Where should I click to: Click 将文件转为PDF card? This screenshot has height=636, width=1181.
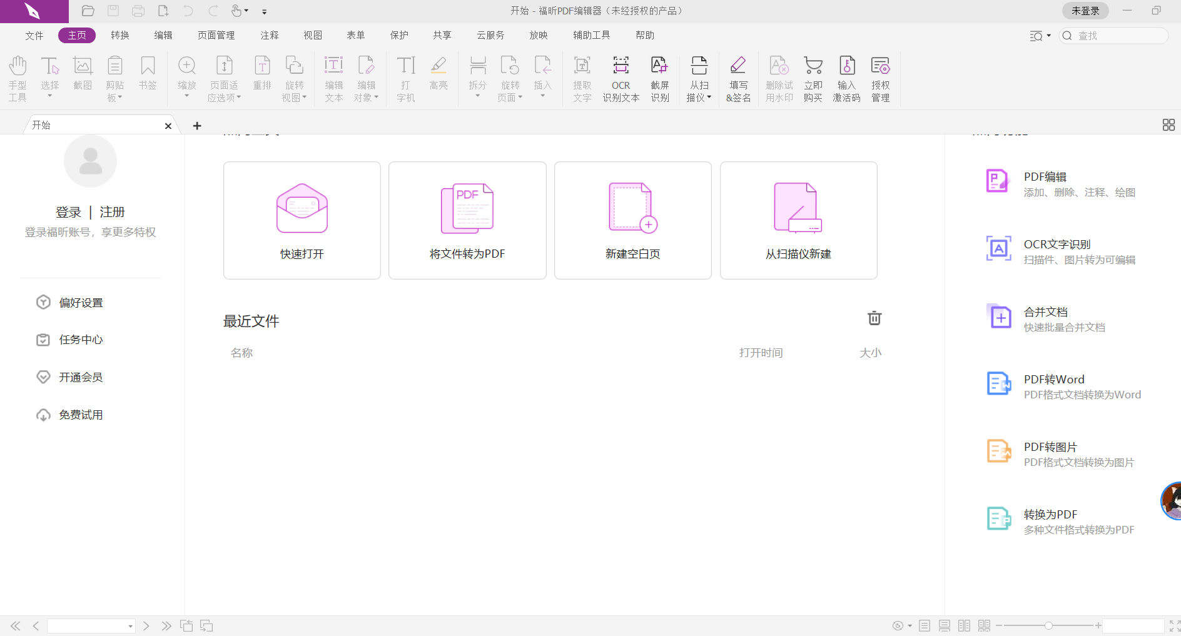click(x=467, y=220)
